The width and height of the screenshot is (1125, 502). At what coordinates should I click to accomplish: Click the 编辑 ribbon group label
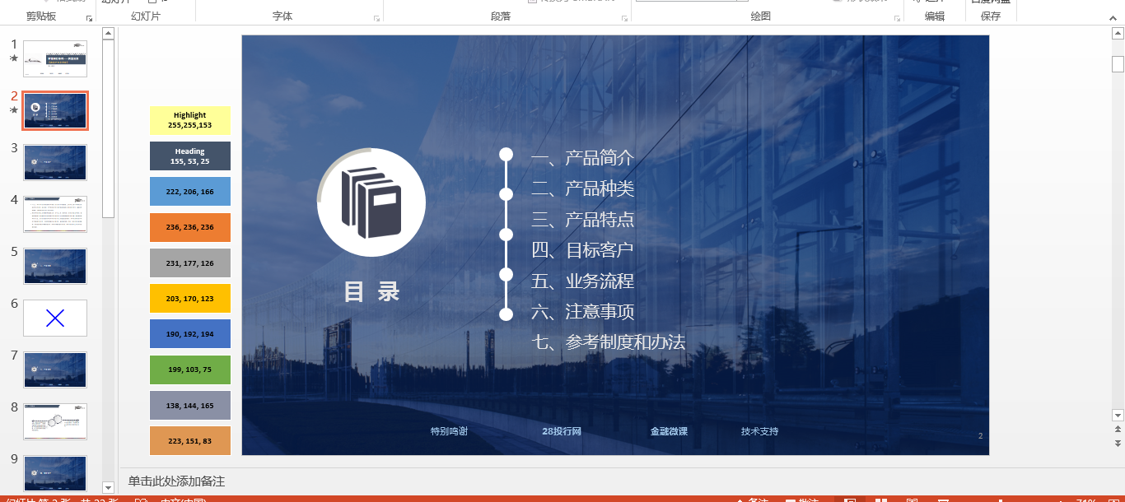(935, 16)
